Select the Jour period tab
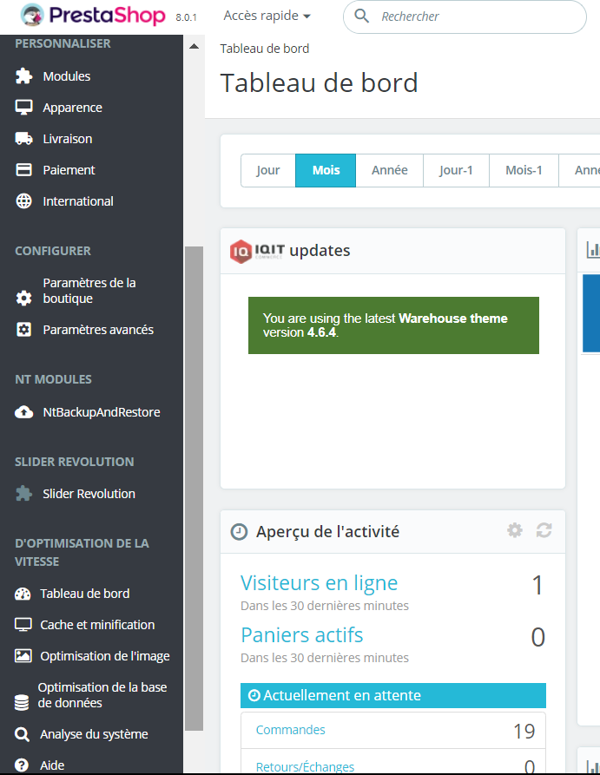This screenshot has width=600, height=775. (268, 170)
